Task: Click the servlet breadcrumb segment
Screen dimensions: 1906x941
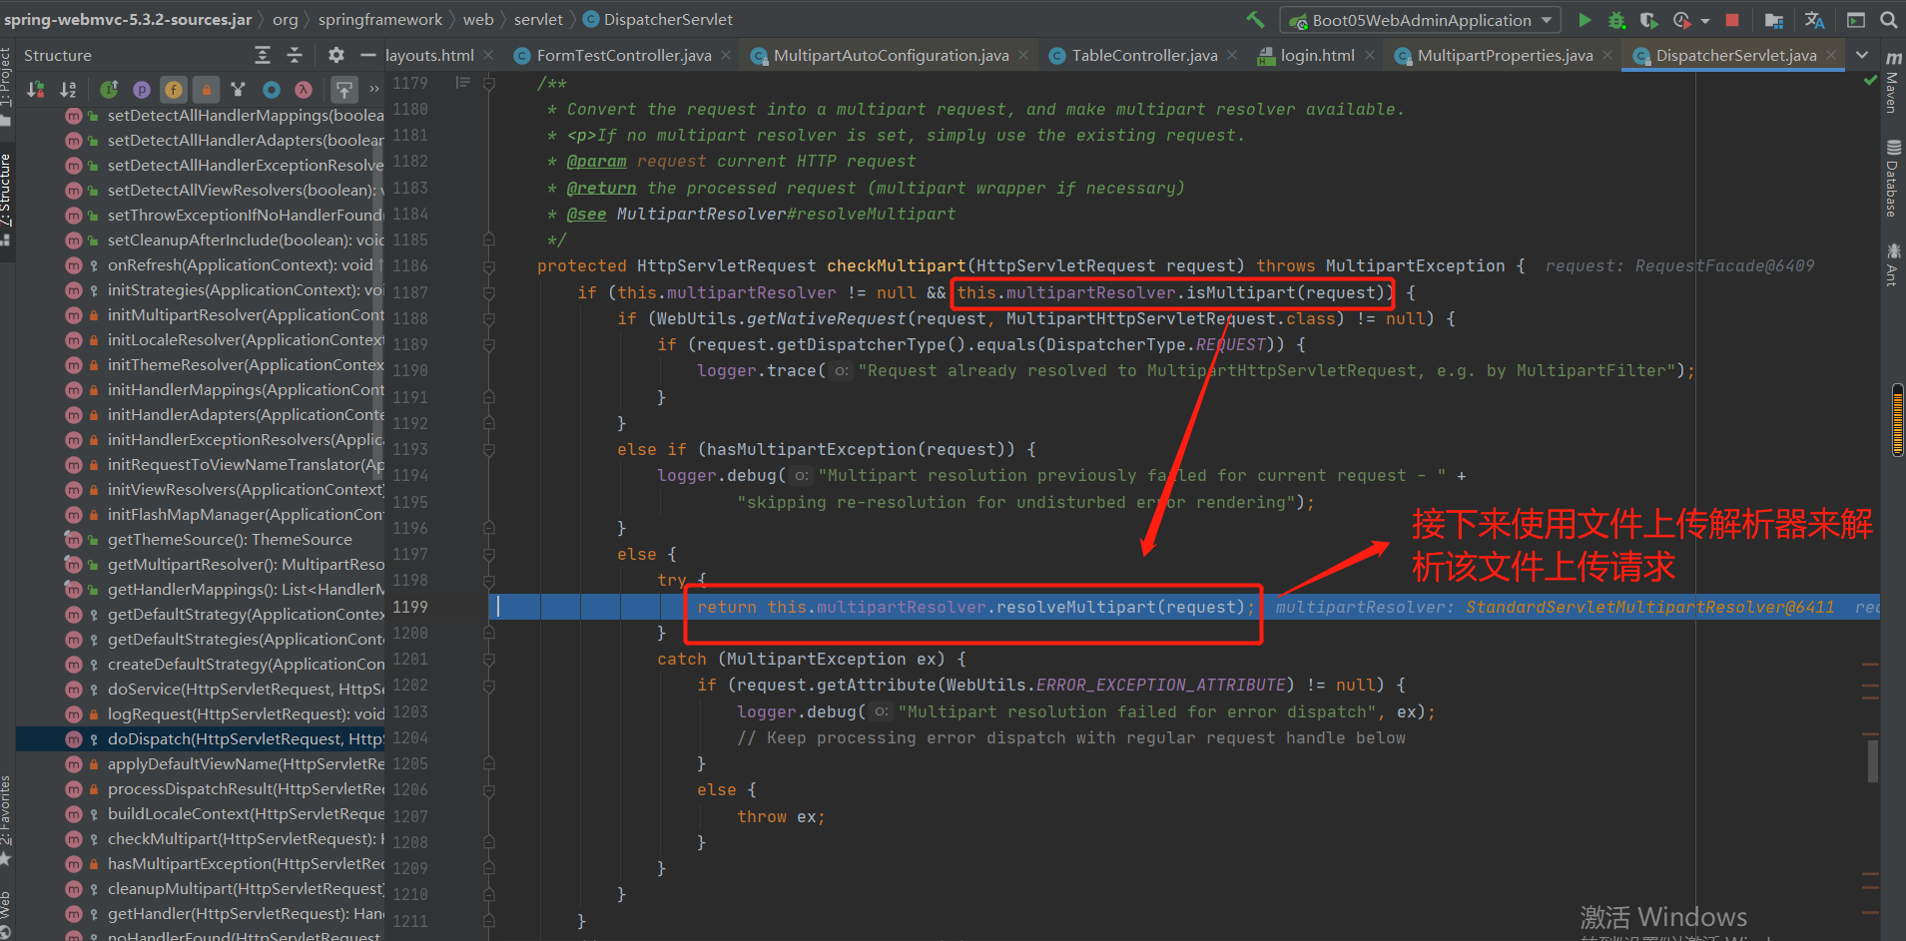Action: pos(538,19)
